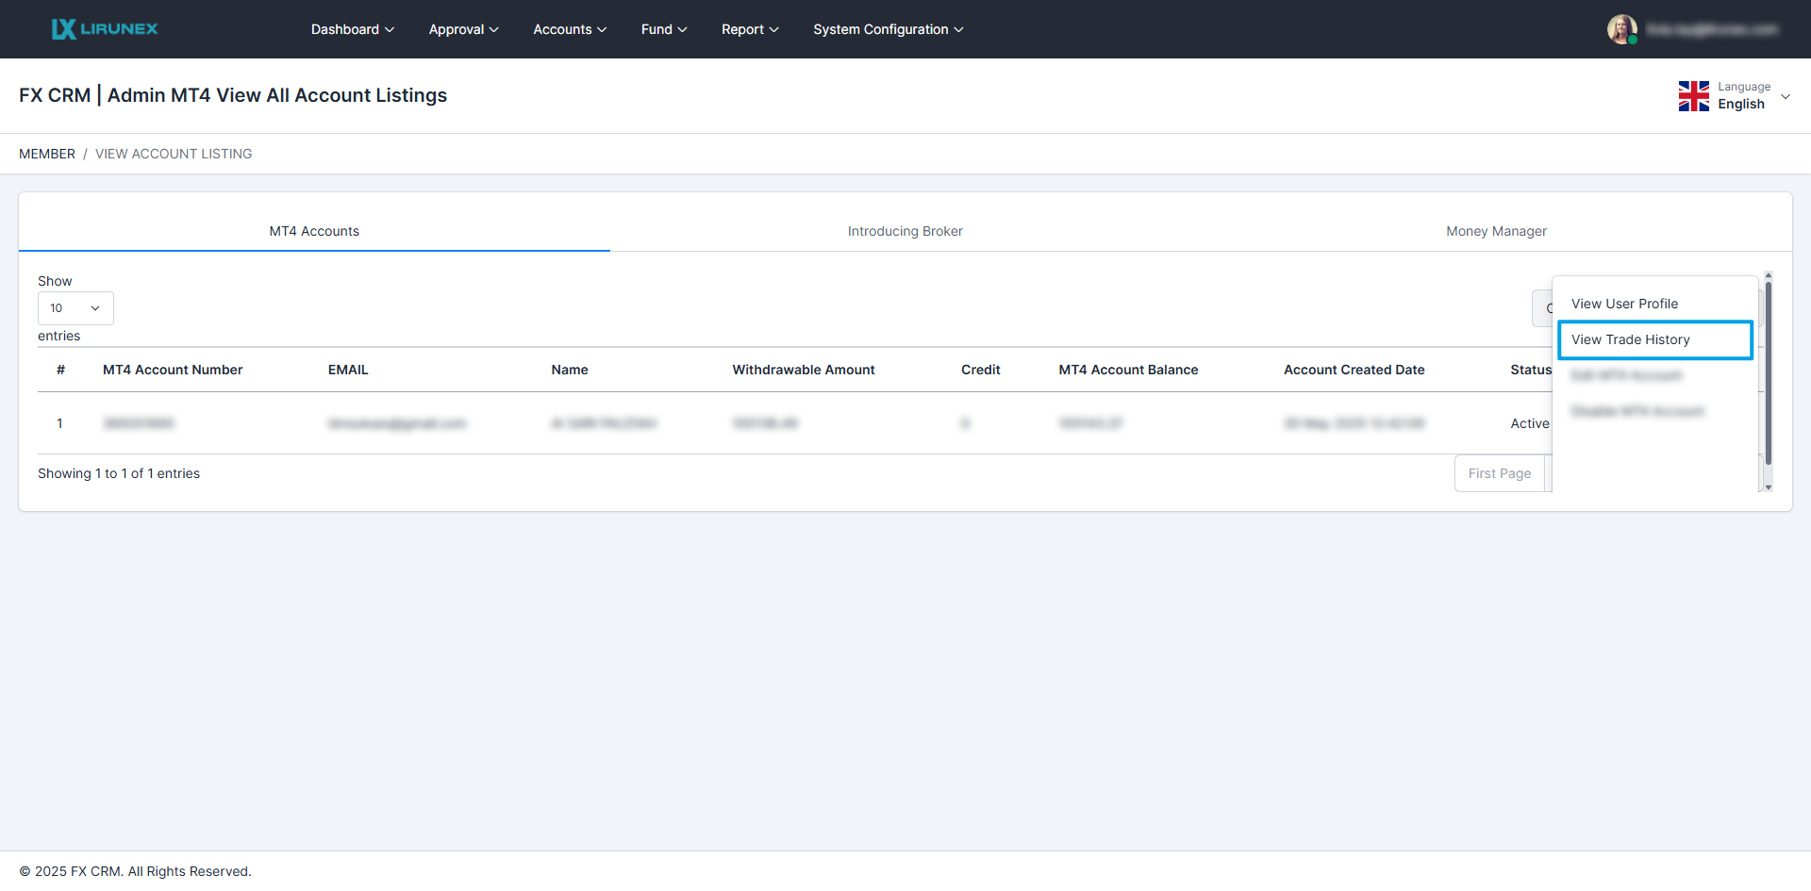Expand the Dashboard menu
Screen dimensions: 1811x891
352,29
